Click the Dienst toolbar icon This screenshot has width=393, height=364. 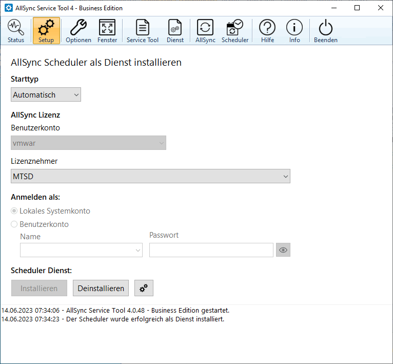[175, 31]
